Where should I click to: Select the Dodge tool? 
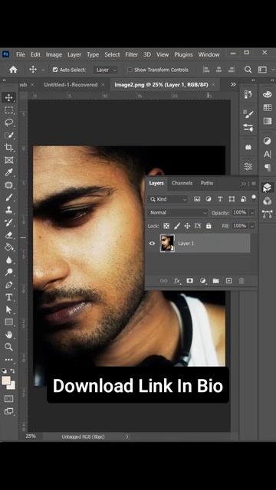coord(8,273)
